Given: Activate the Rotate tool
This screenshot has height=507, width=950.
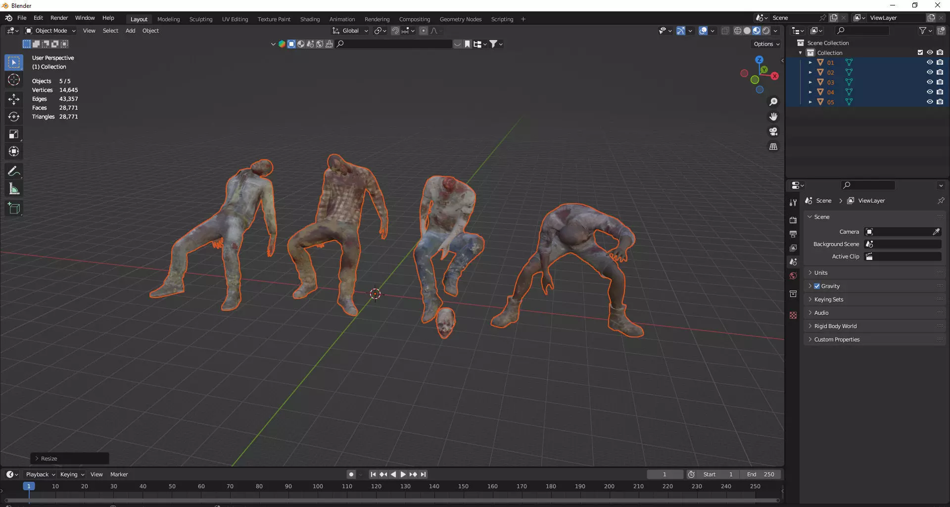Looking at the screenshot, I should 14,117.
